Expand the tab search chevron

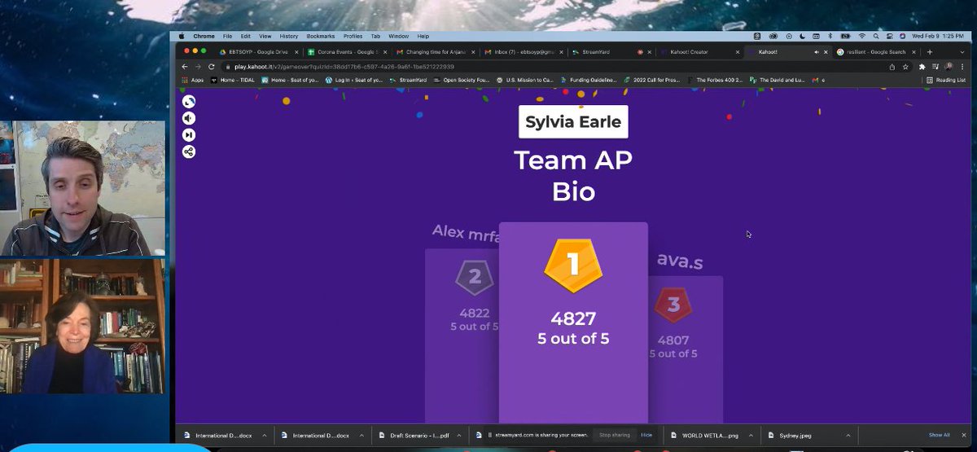[962, 52]
